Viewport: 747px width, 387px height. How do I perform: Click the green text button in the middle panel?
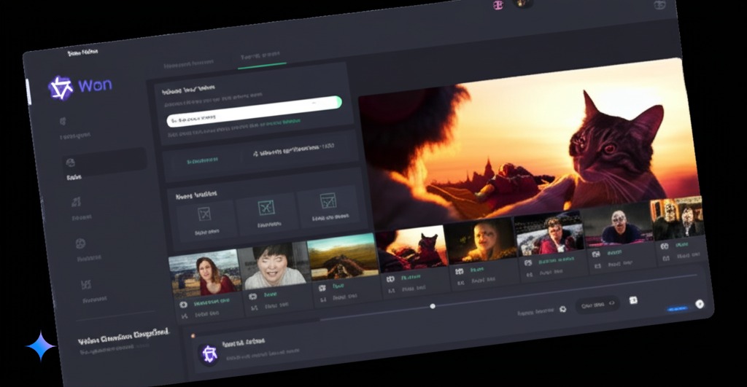click(x=203, y=161)
